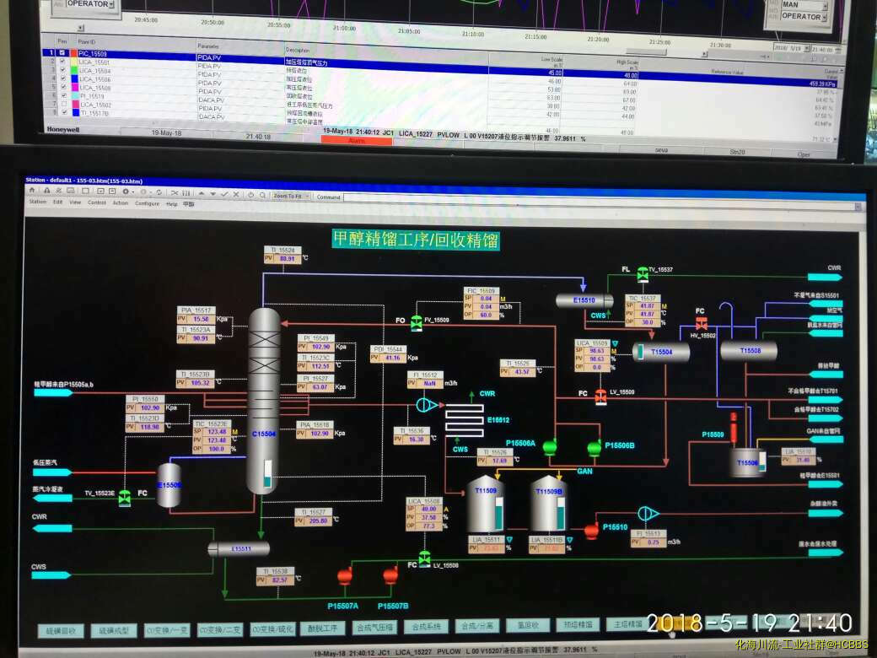Open the TV_15523E valve symbol

pos(125,497)
